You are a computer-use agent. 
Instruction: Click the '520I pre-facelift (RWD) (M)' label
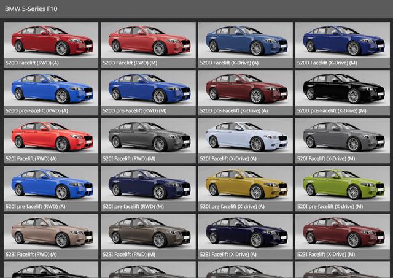pyautogui.click(x=133, y=207)
